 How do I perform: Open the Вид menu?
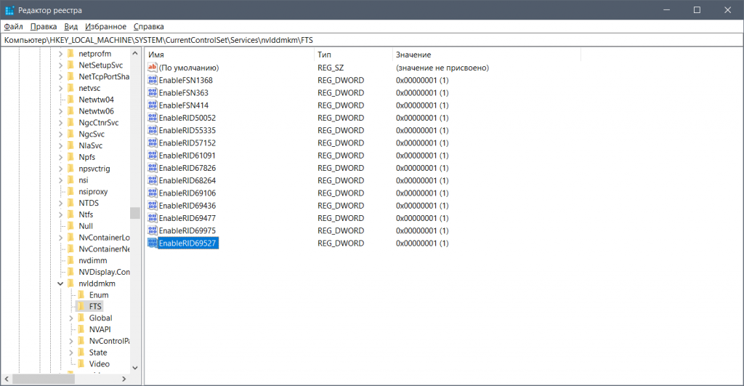pyautogui.click(x=70, y=27)
